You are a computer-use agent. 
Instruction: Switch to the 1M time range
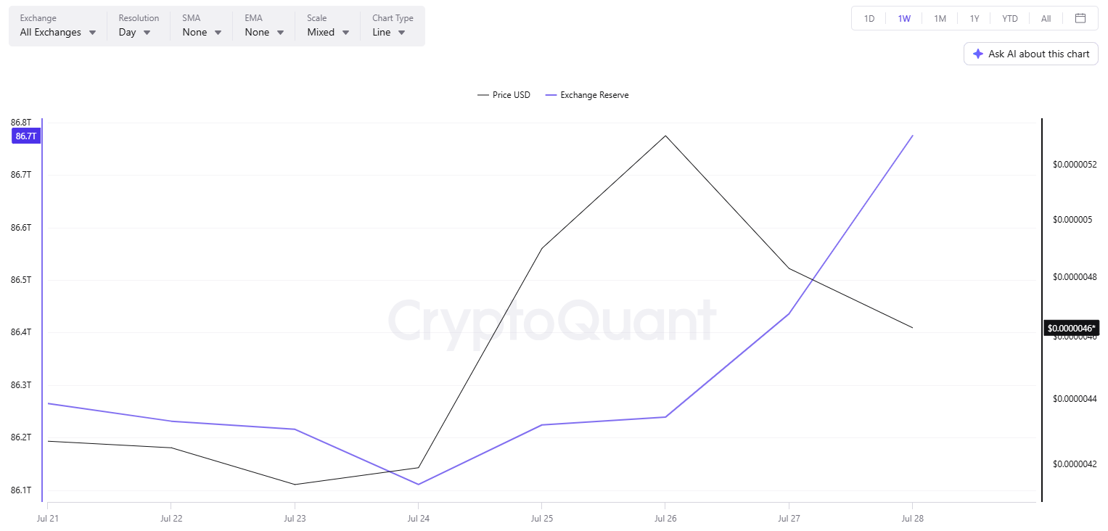click(x=940, y=19)
